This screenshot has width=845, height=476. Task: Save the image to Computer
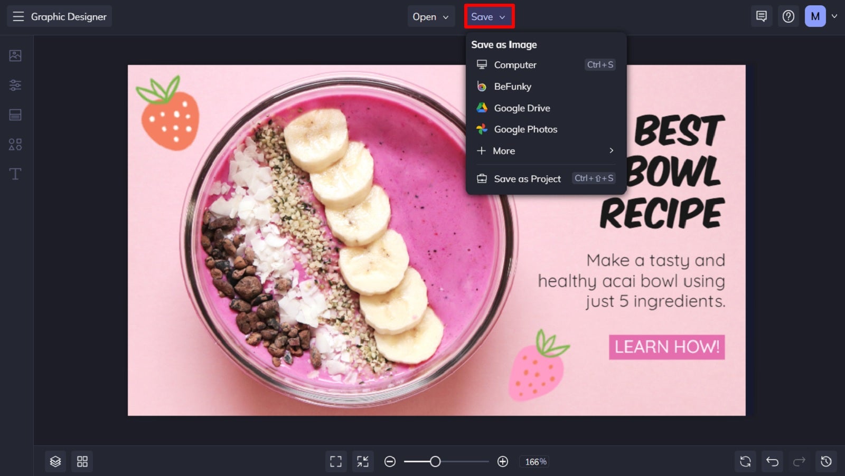tap(515, 65)
